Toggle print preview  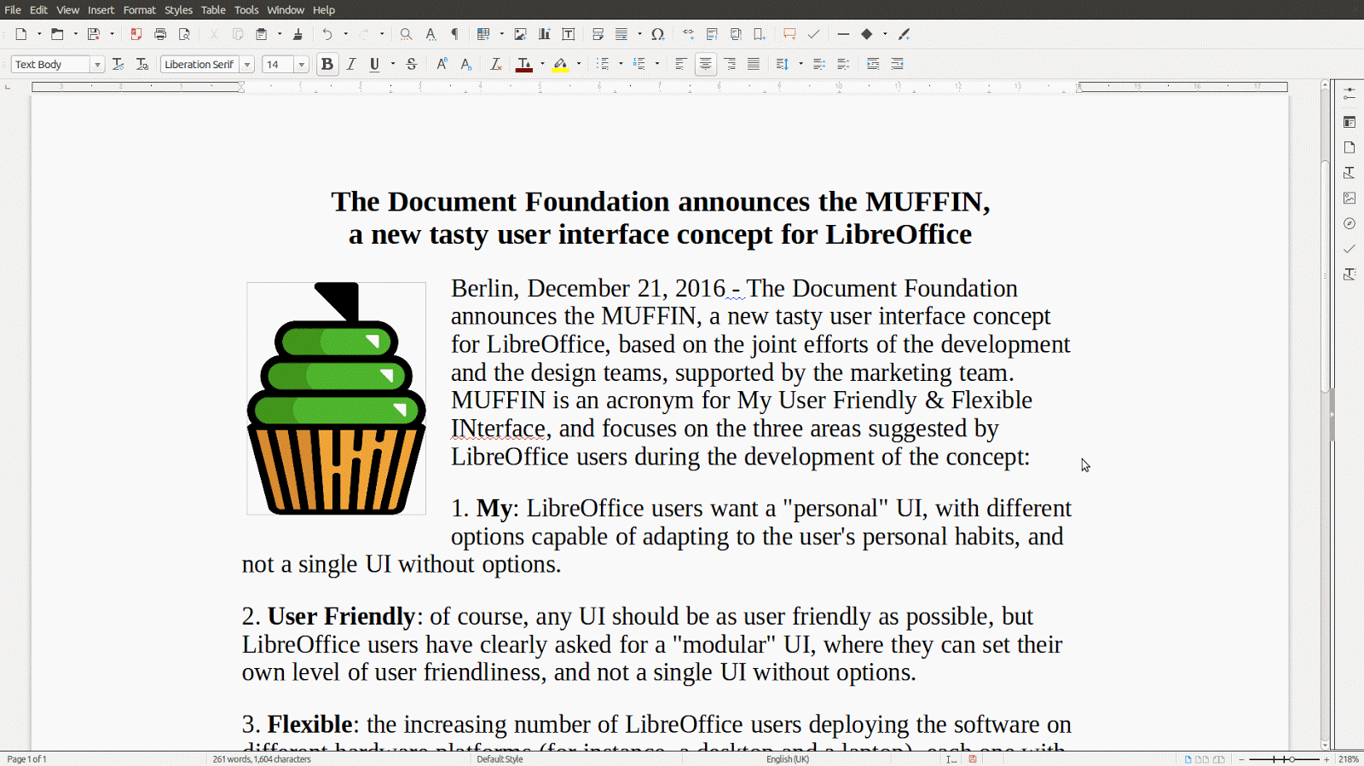(x=184, y=34)
